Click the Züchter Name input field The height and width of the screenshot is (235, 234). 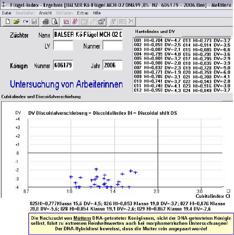(88, 34)
